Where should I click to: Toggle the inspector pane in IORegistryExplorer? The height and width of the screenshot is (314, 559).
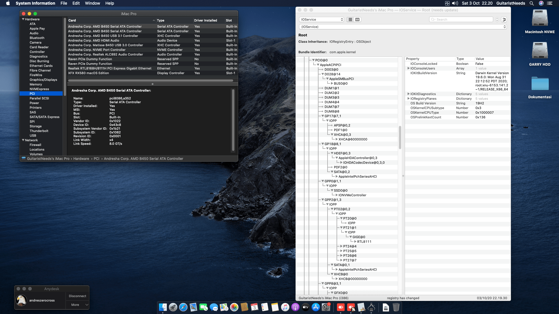[504, 19]
